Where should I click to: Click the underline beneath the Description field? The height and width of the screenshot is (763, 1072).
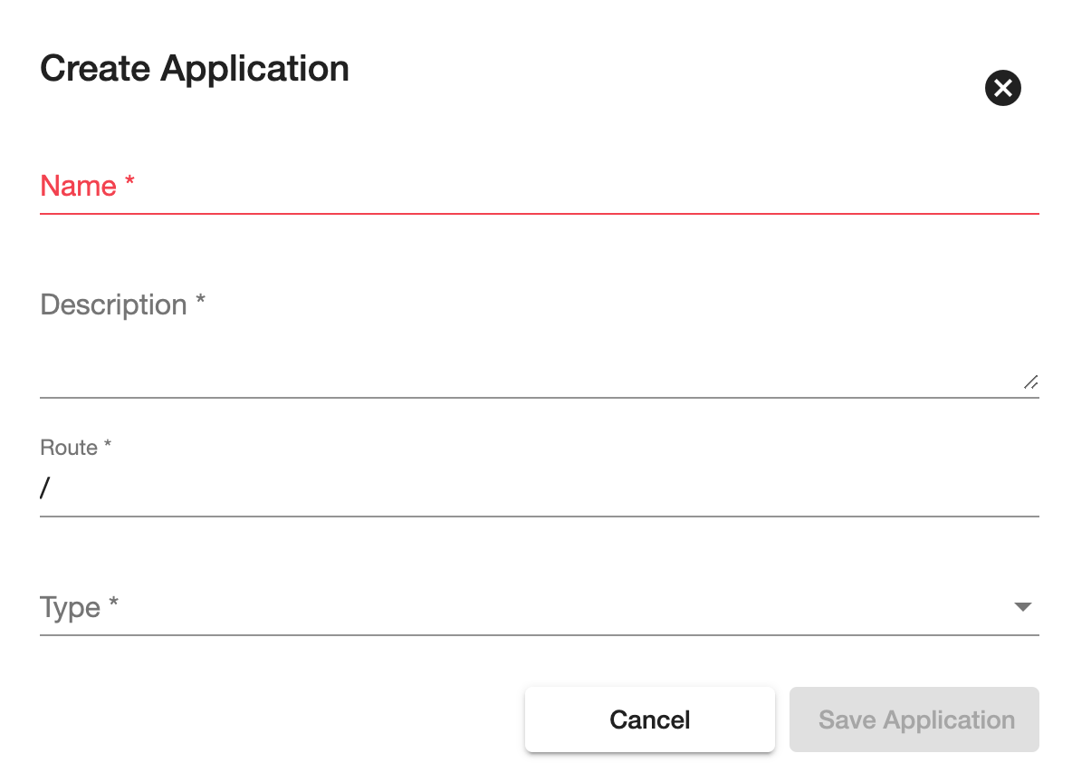[539, 397]
